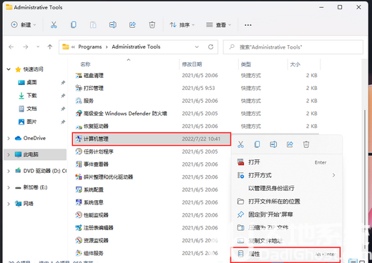This screenshot has height=263, width=372.
Task: Select the 碎片整理和优化驱动器 shortcut icon
Action: (79, 177)
